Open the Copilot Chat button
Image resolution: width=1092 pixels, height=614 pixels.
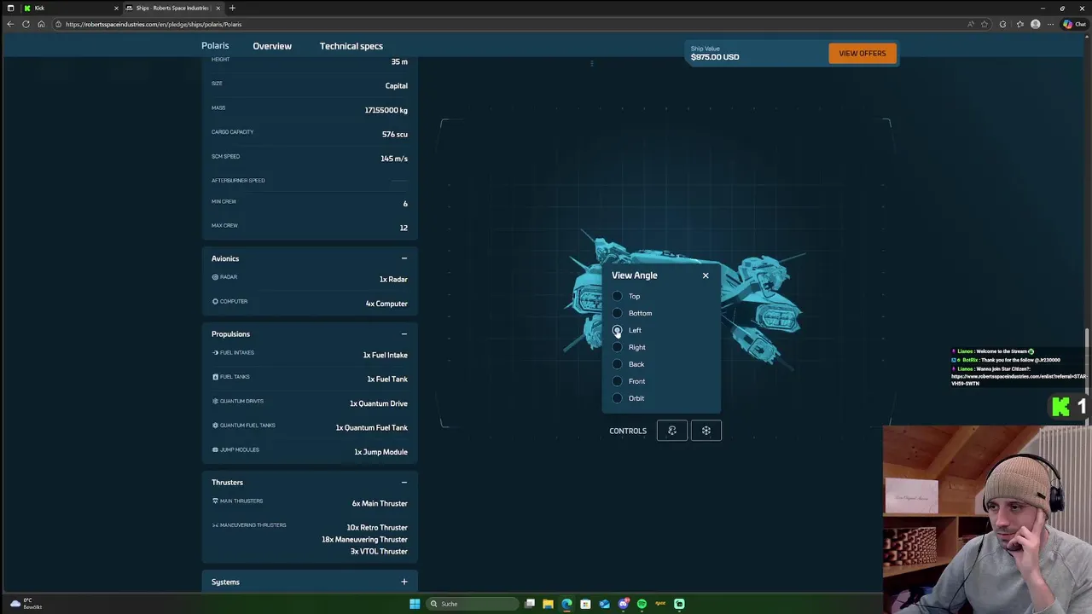[1073, 24]
